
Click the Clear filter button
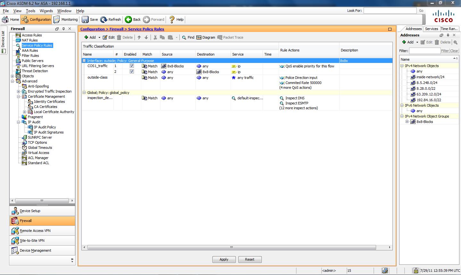tap(454, 51)
